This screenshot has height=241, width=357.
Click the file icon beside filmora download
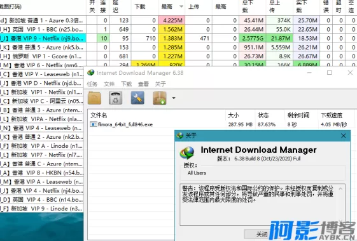click(x=94, y=124)
